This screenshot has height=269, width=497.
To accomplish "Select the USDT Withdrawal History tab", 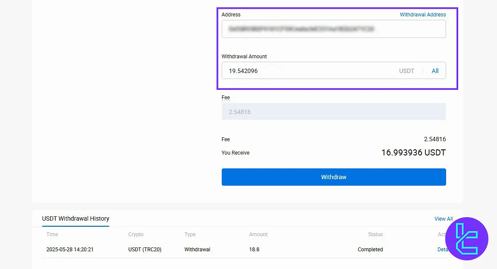I will pyautogui.click(x=75, y=218).
